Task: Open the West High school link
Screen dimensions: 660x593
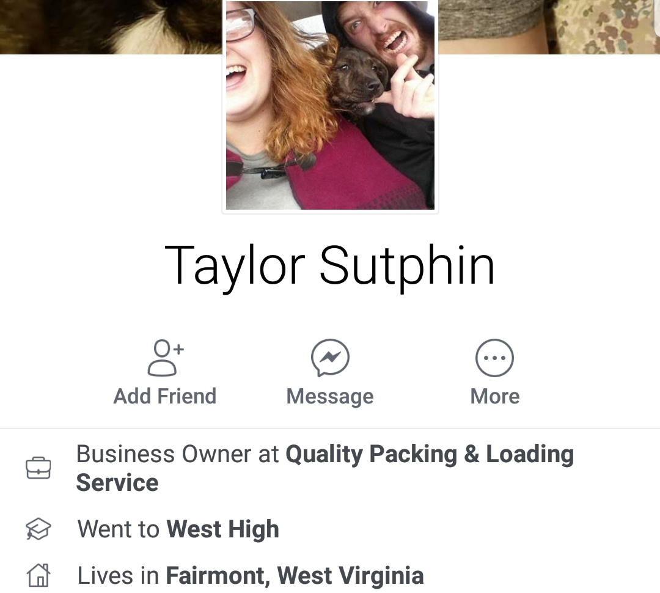Action: [223, 529]
